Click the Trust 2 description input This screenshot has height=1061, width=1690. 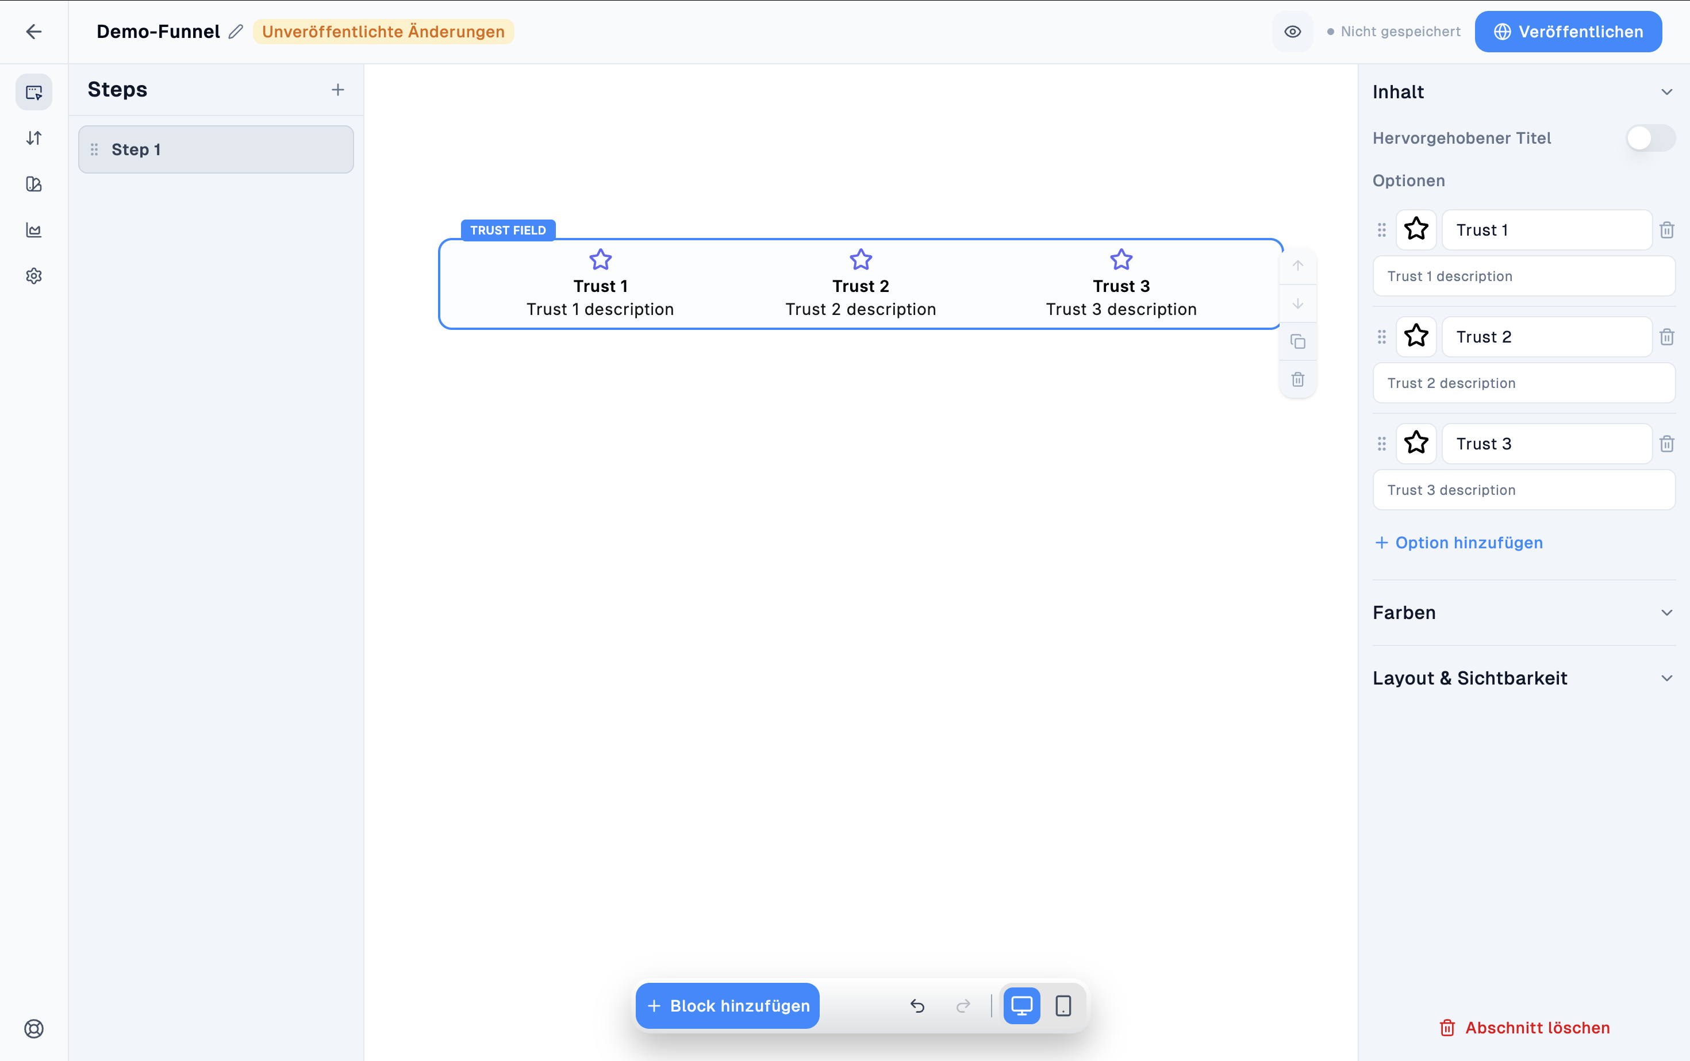click(1524, 383)
